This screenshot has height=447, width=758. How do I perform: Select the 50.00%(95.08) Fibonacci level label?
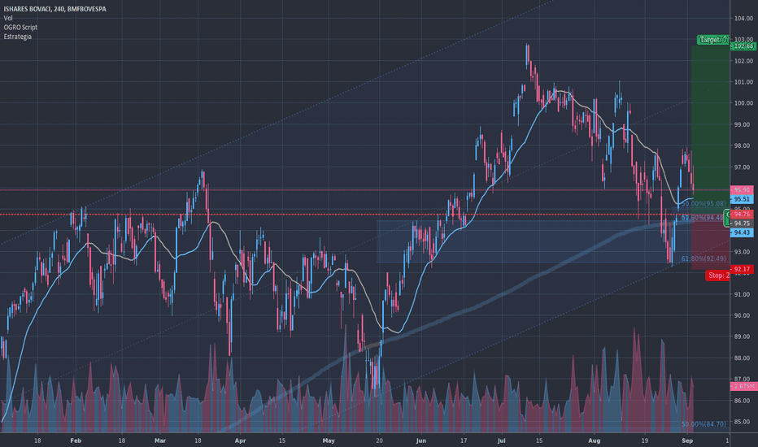click(704, 204)
